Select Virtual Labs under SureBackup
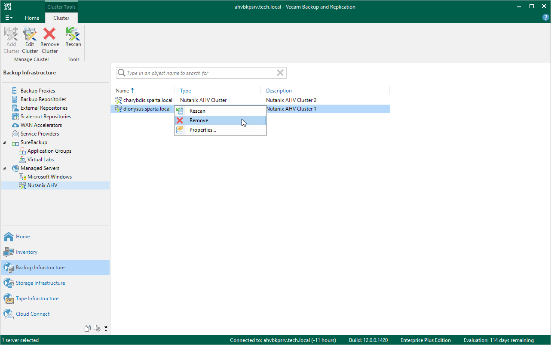Viewport: 551px width, 345px height. [x=40, y=160]
